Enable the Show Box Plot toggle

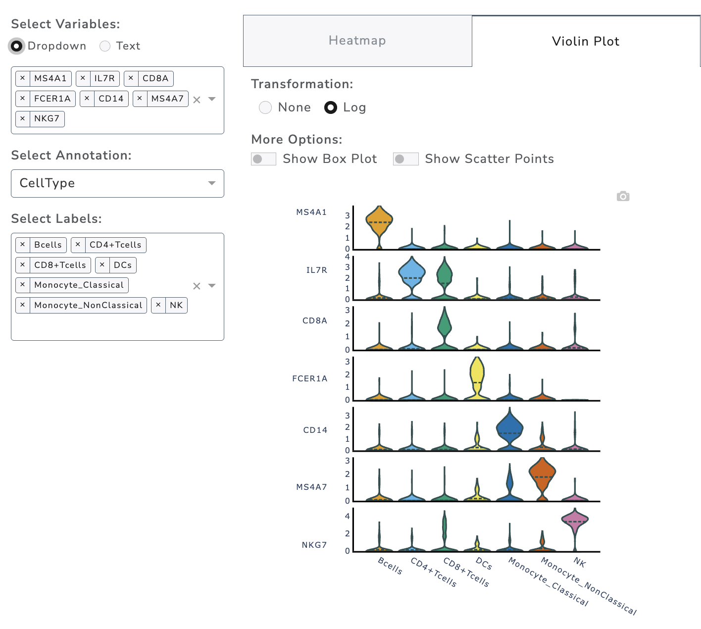(263, 159)
